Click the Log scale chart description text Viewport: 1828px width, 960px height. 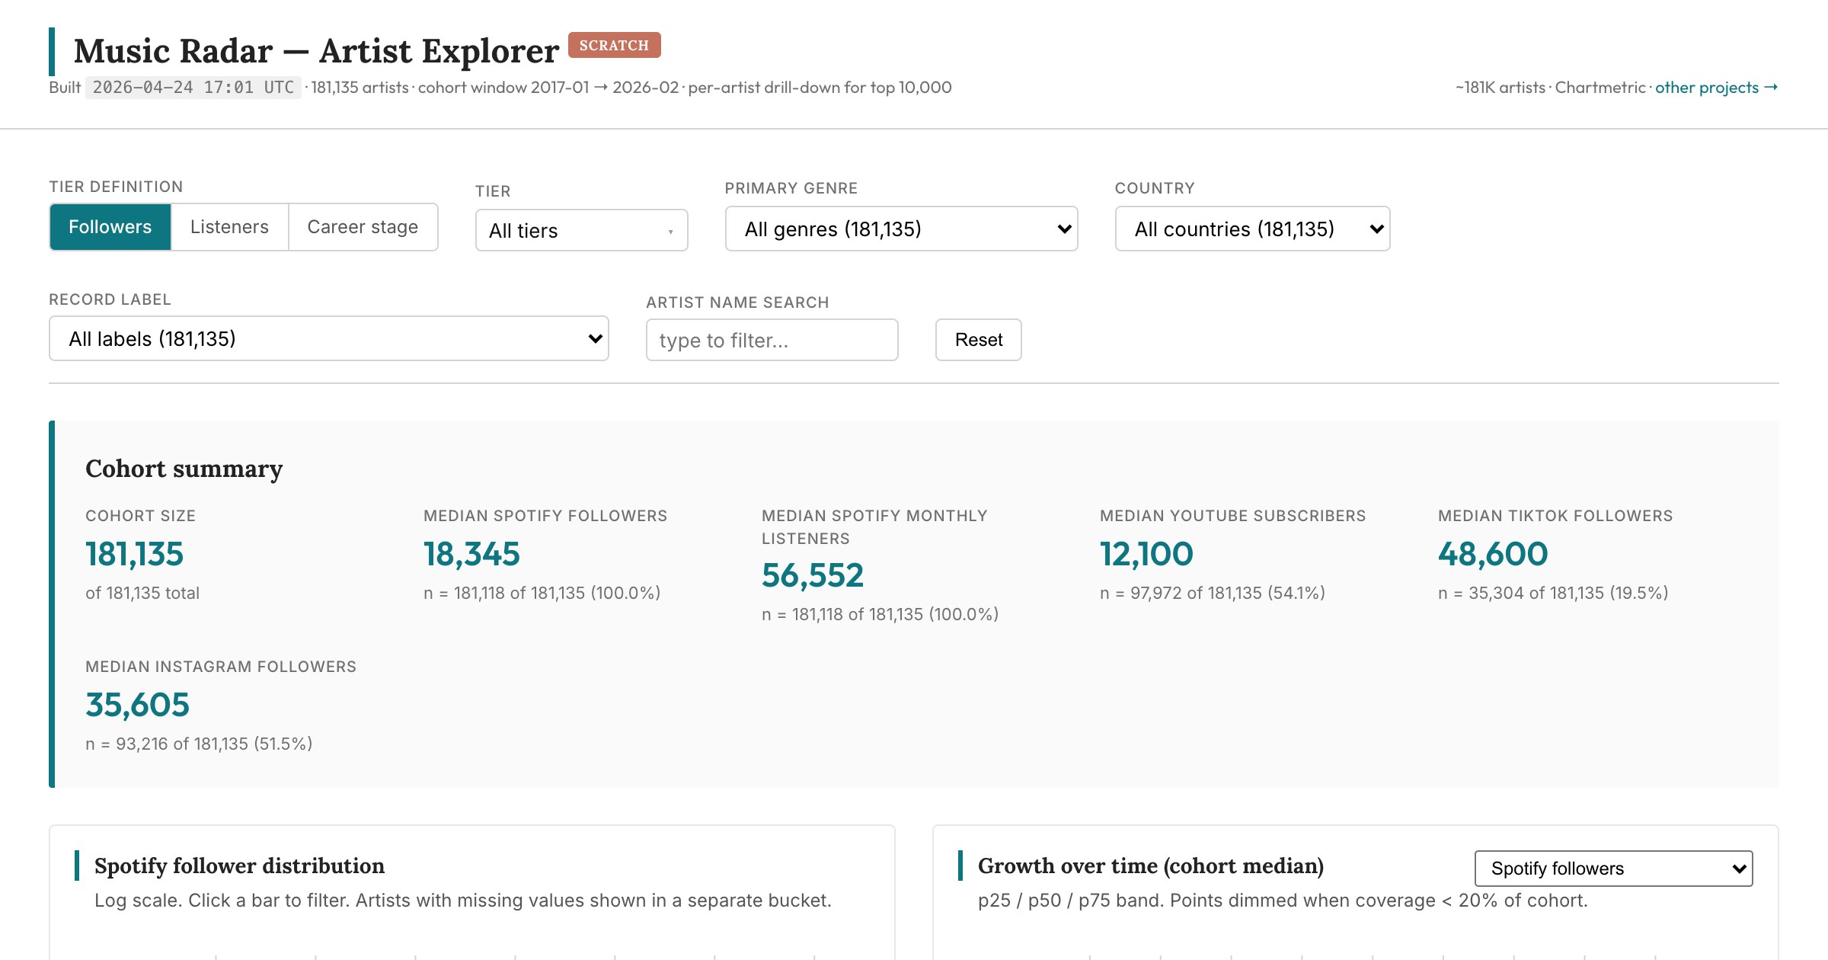point(463,901)
